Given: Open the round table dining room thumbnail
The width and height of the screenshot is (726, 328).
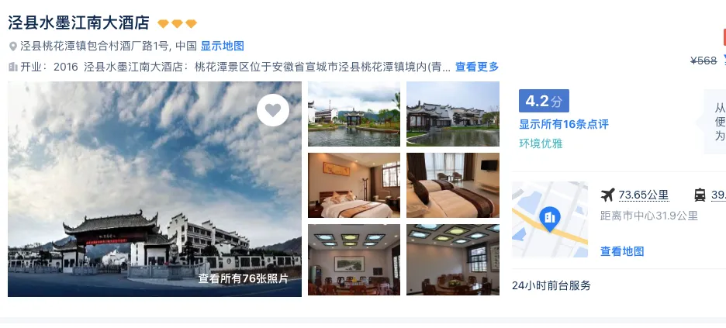Looking at the screenshot, I should click(x=453, y=260).
